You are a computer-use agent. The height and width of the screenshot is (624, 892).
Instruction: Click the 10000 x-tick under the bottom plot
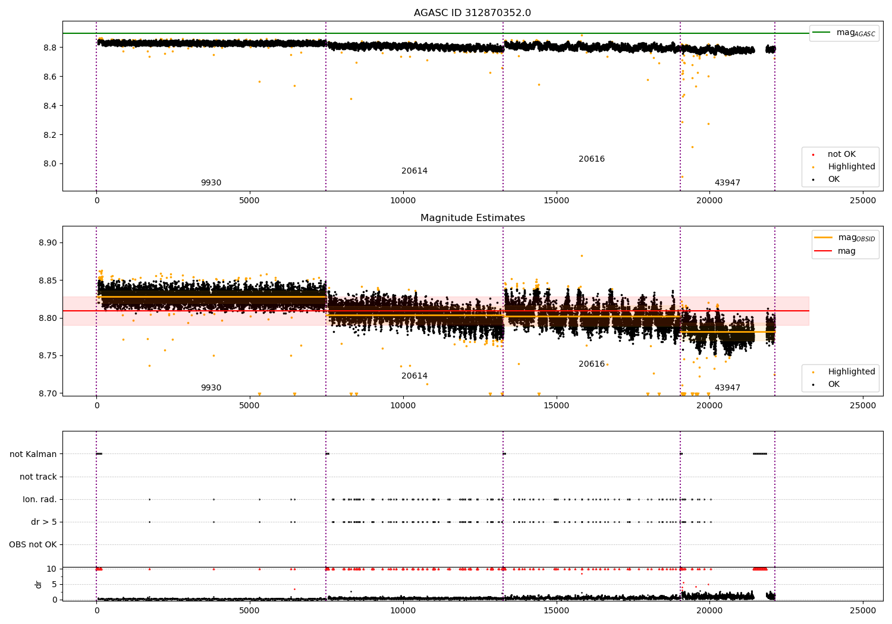tap(403, 611)
